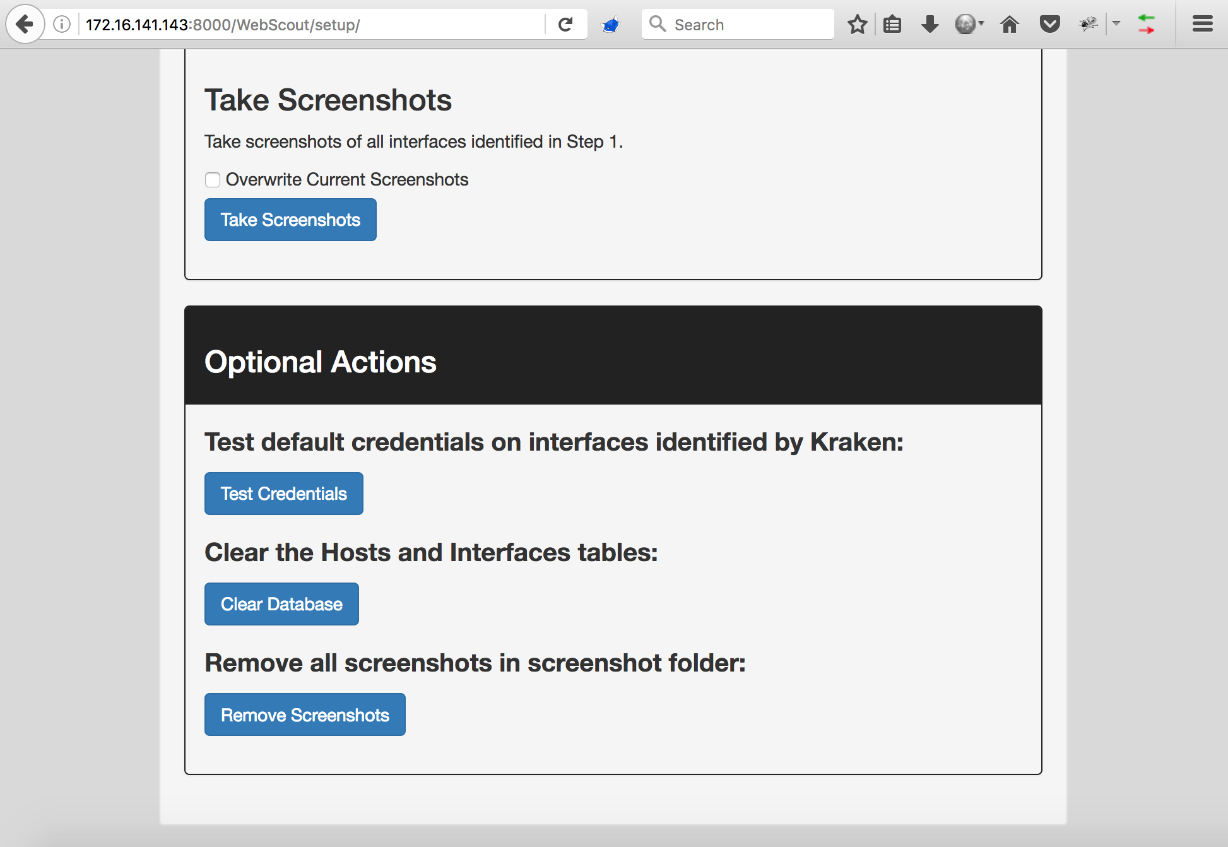Open the Firefox hamburger menu
Screen dimensions: 1228x847
tap(1202, 25)
